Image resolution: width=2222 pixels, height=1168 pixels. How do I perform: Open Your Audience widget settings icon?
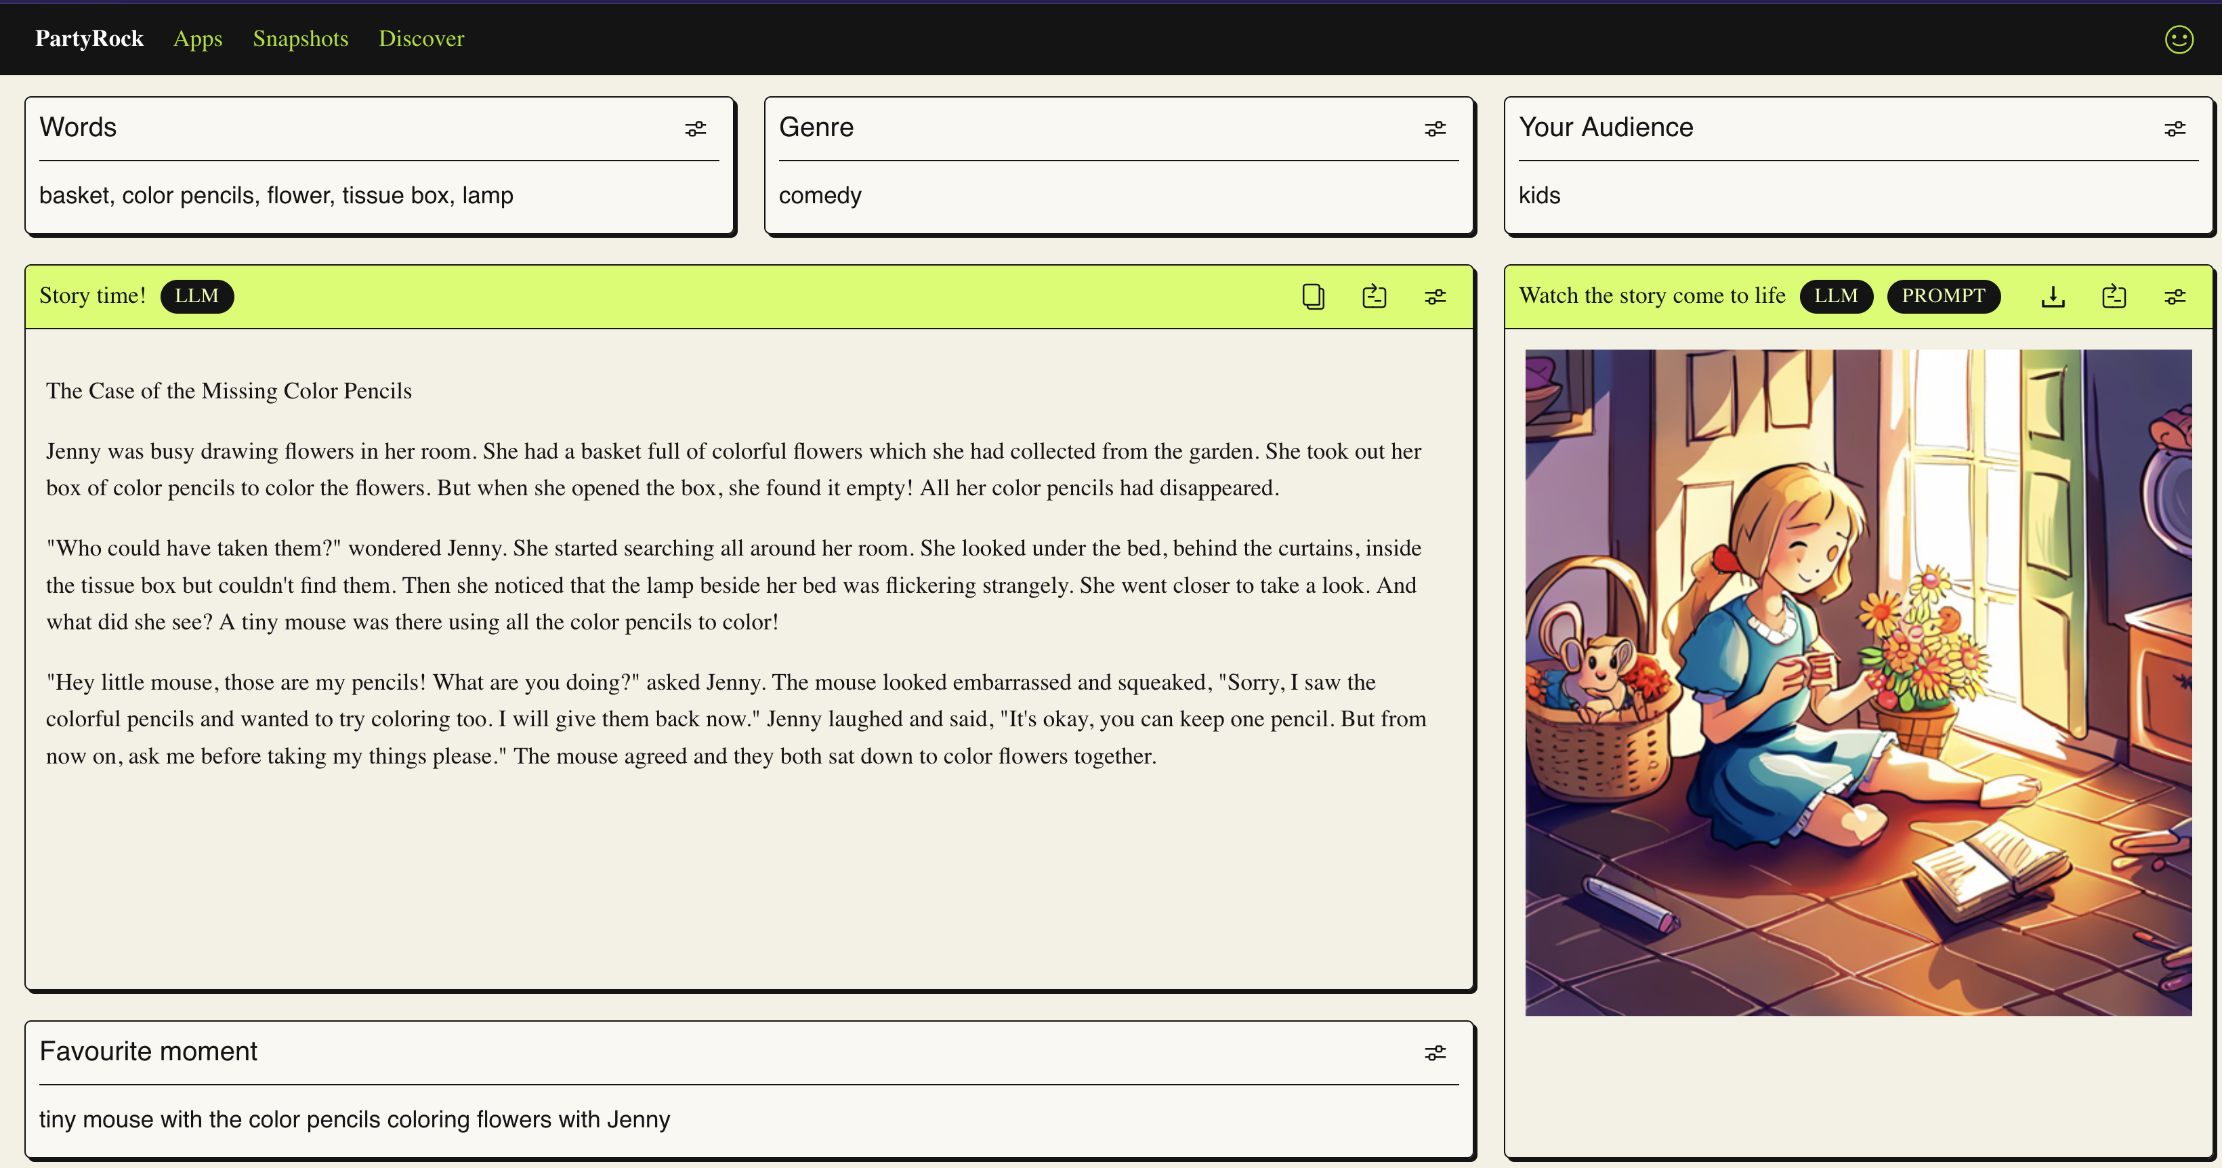click(x=2175, y=129)
